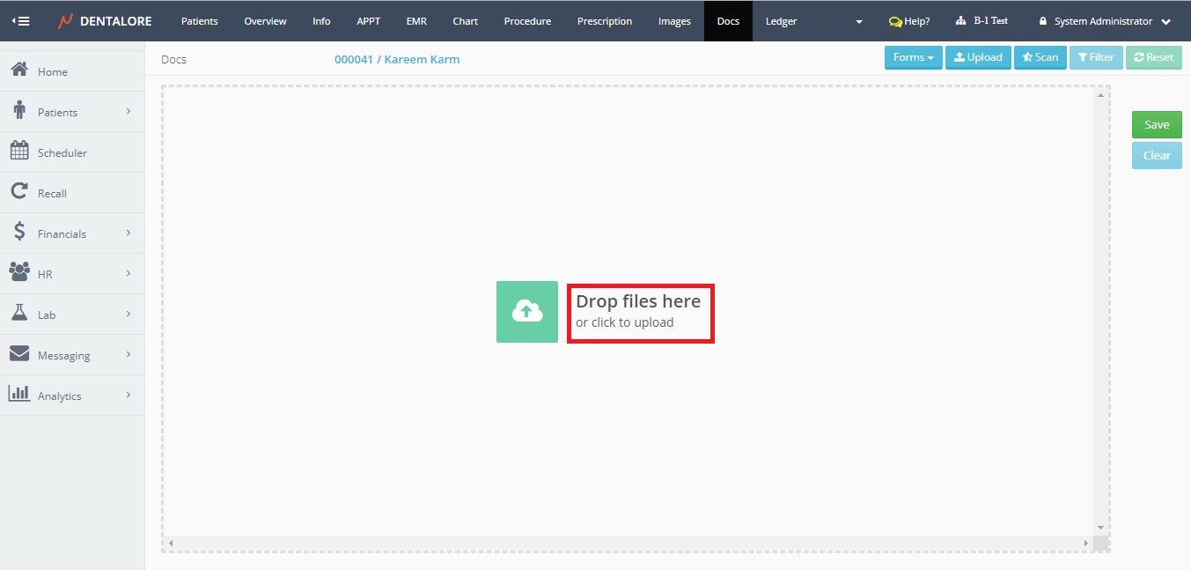Collapse sidebar using the hamburger menu icon
Screen dimensions: 1191x570
(20, 21)
